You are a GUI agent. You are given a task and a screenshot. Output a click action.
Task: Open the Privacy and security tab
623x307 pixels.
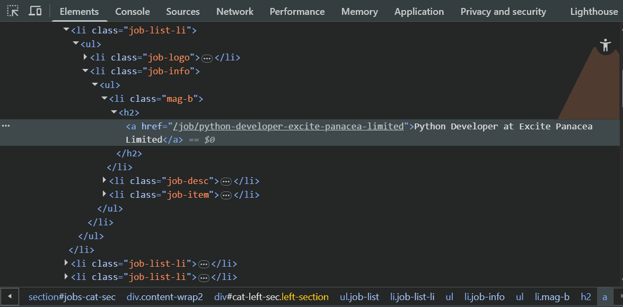(x=503, y=12)
